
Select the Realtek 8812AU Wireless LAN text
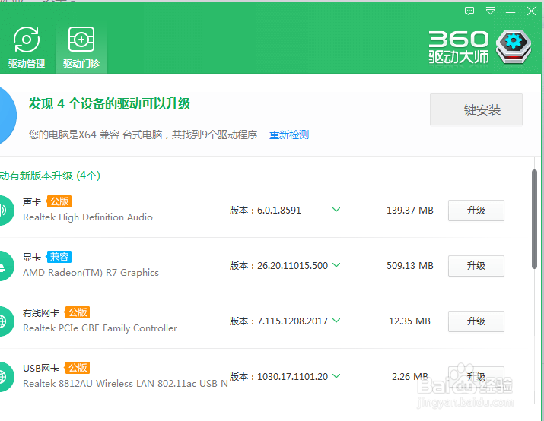[x=126, y=384]
